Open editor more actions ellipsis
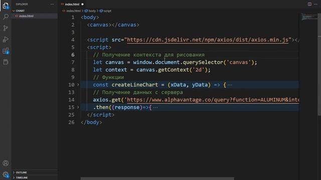This screenshot has width=321, height=180. [315, 4]
